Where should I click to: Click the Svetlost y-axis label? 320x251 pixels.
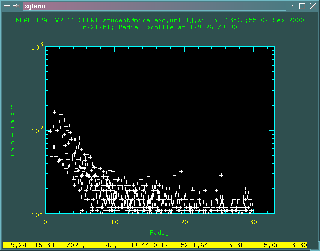pyautogui.click(x=13, y=131)
